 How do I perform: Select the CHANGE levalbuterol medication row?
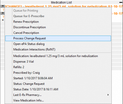click(x=64, y=6)
